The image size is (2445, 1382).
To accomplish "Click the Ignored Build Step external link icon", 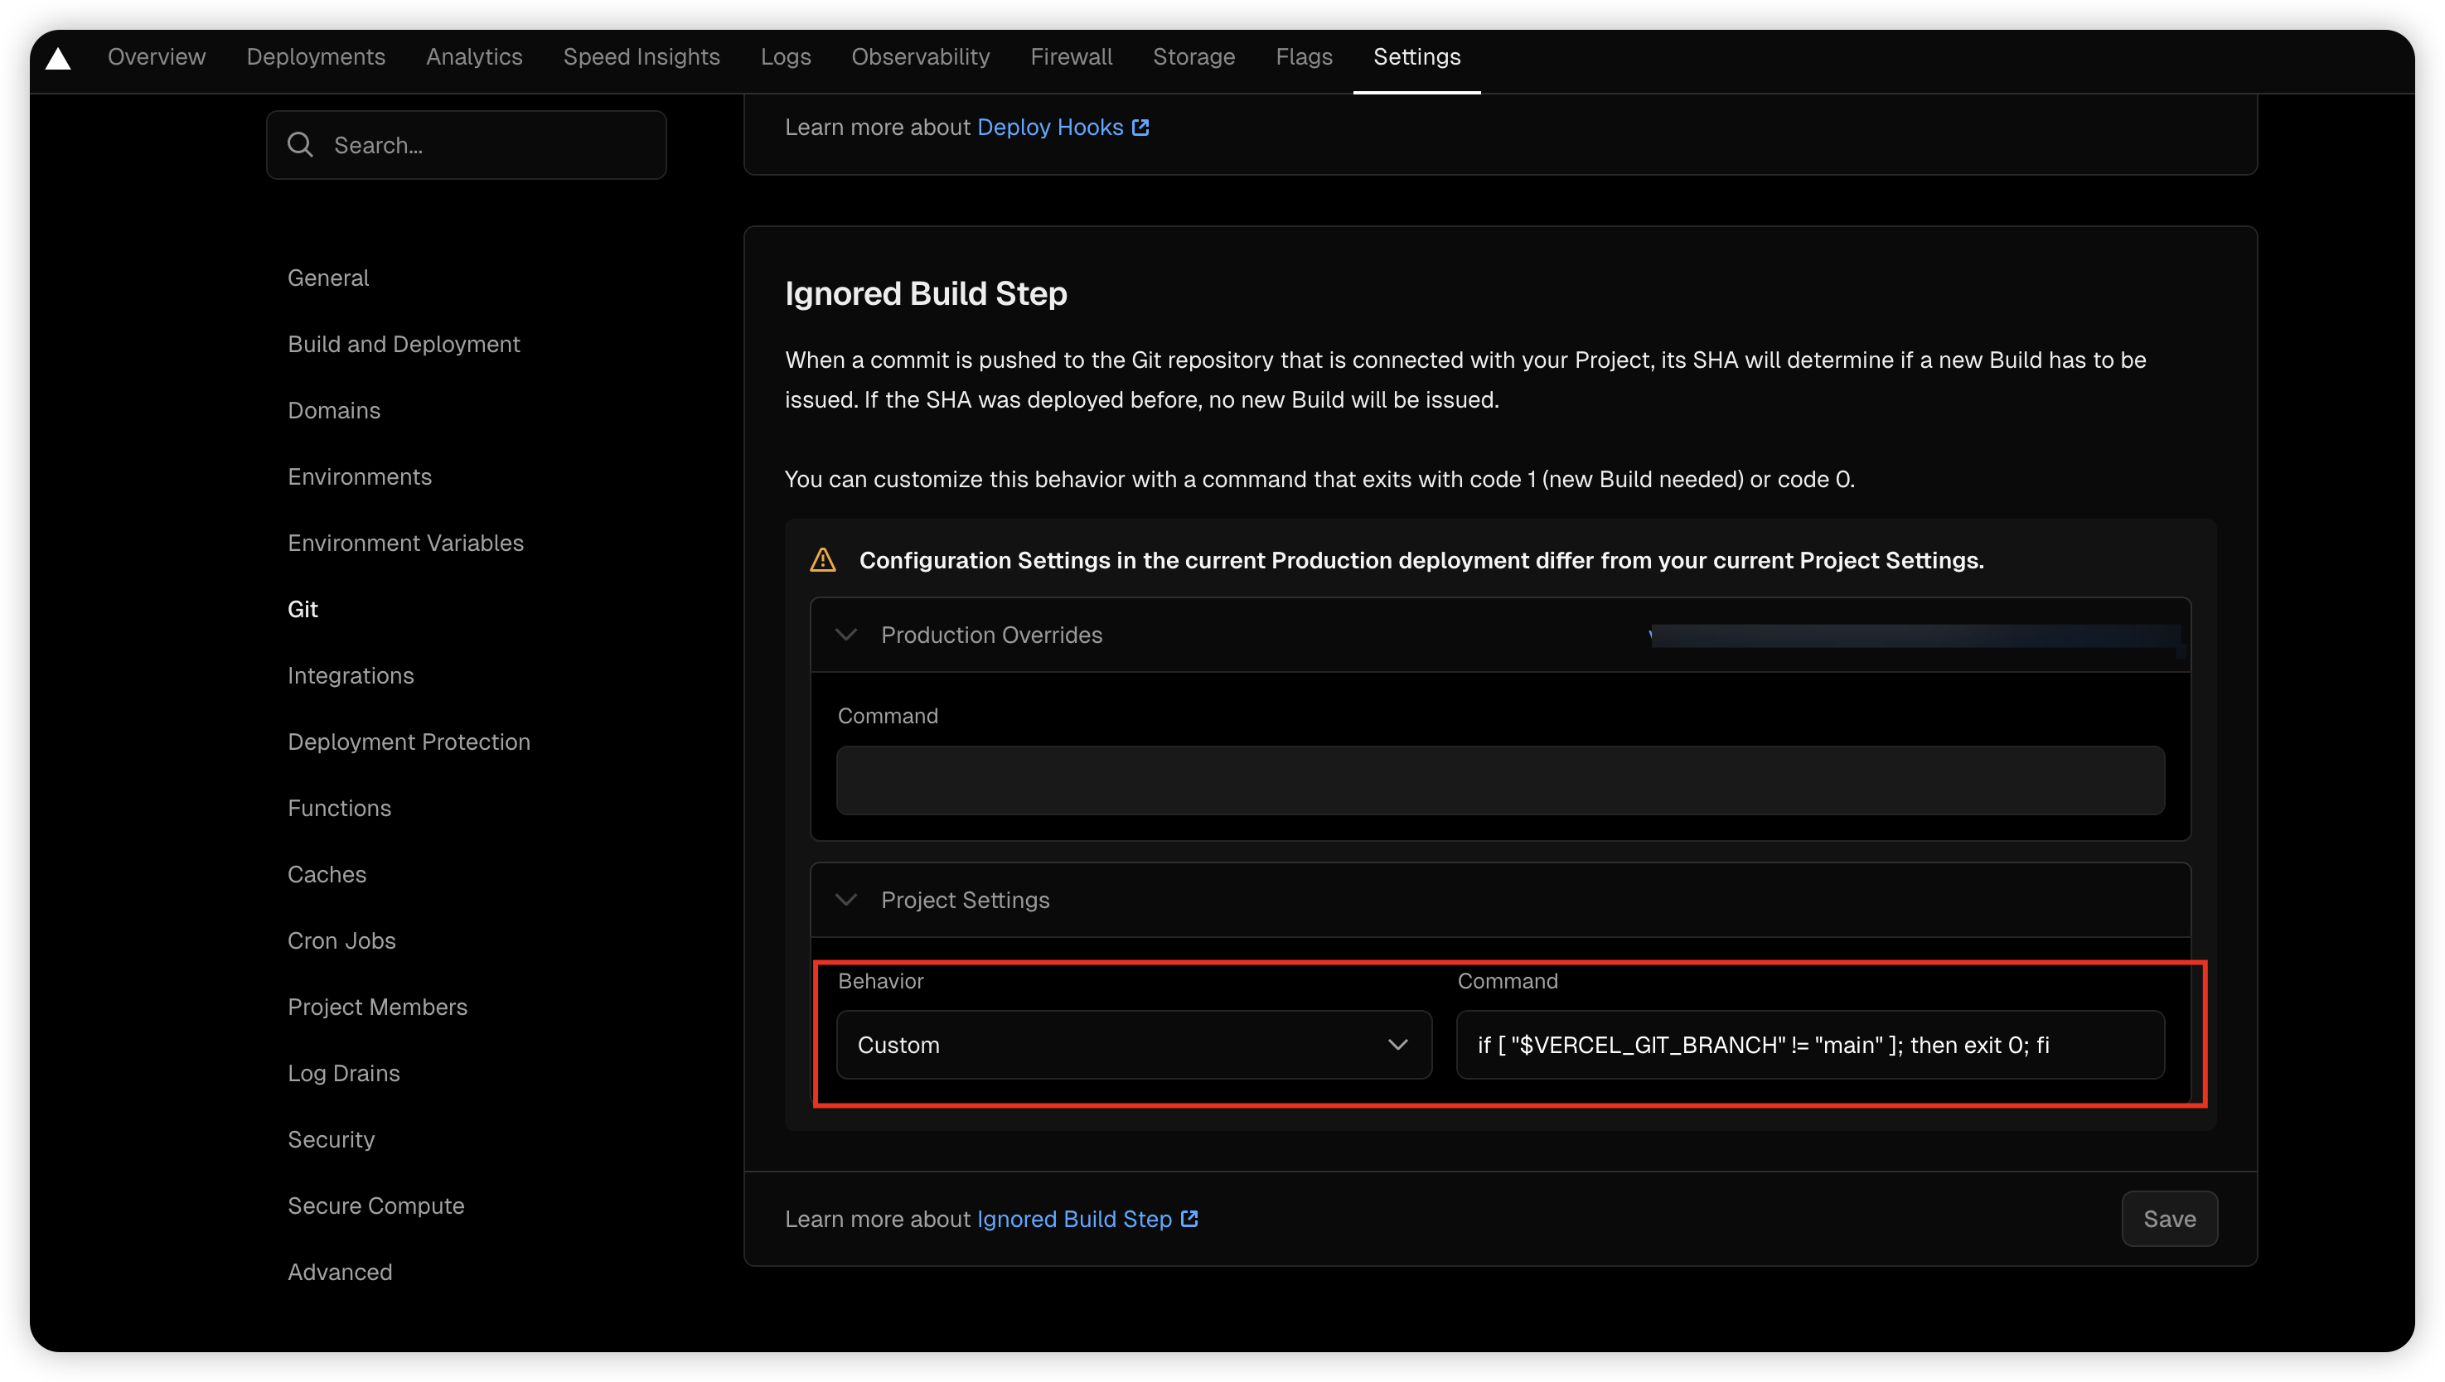I will click(1189, 1218).
